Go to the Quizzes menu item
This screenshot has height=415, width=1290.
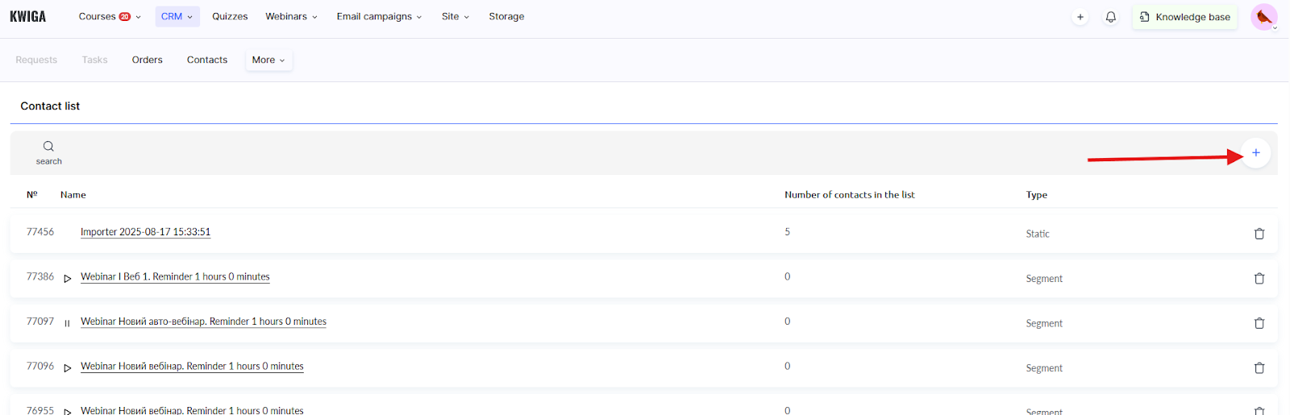[230, 17]
